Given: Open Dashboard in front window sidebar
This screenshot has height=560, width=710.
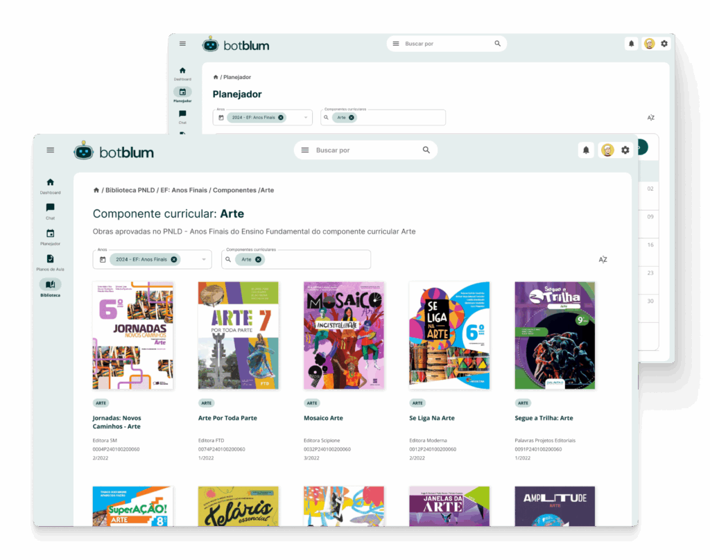Looking at the screenshot, I should (x=50, y=186).
